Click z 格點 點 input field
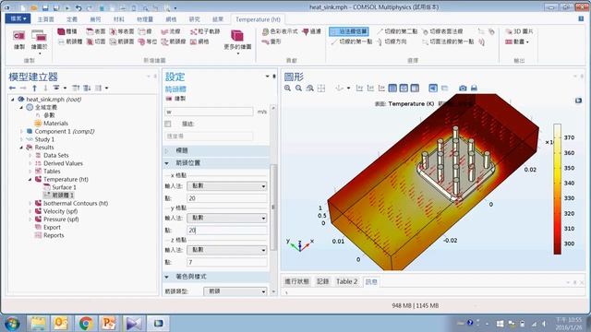The image size is (591, 332). [226, 262]
